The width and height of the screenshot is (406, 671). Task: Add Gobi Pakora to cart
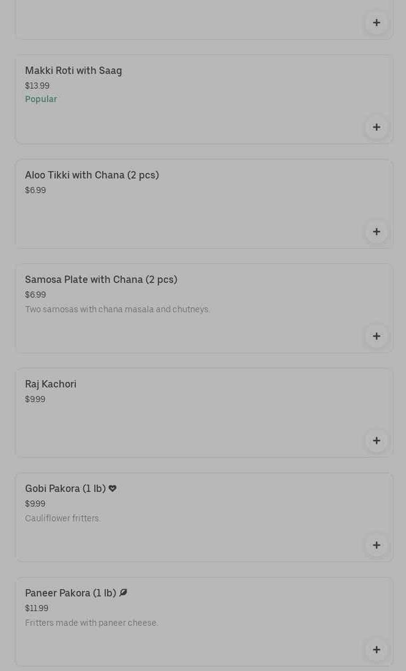tap(376, 545)
